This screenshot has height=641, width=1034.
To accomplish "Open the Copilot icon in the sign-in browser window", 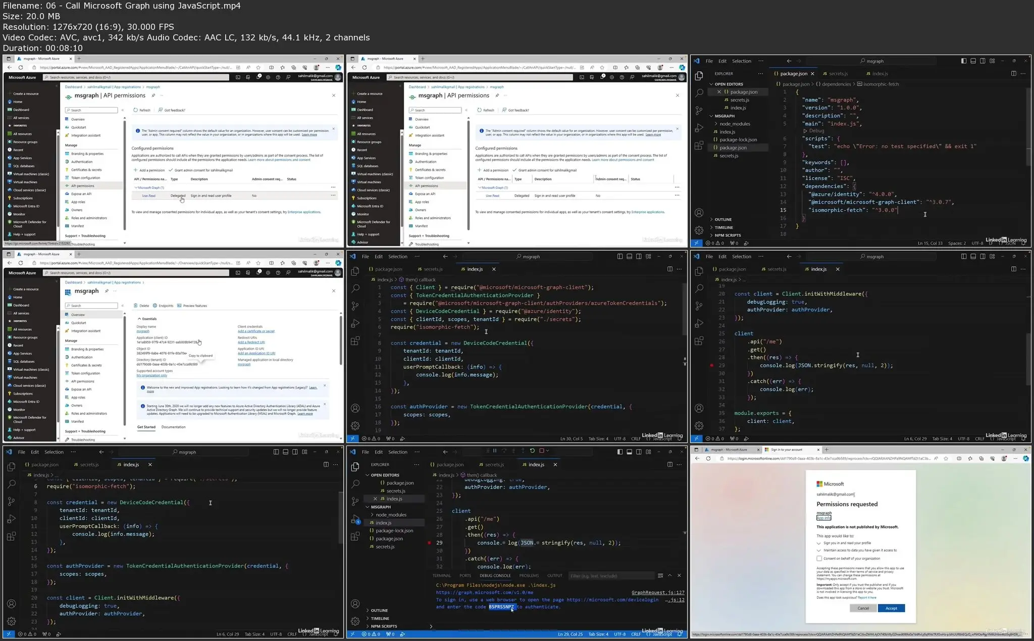I will 1025,459.
